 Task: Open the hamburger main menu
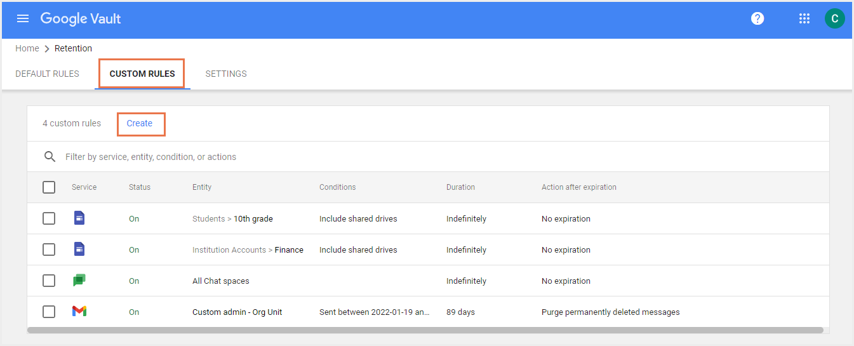tap(23, 18)
